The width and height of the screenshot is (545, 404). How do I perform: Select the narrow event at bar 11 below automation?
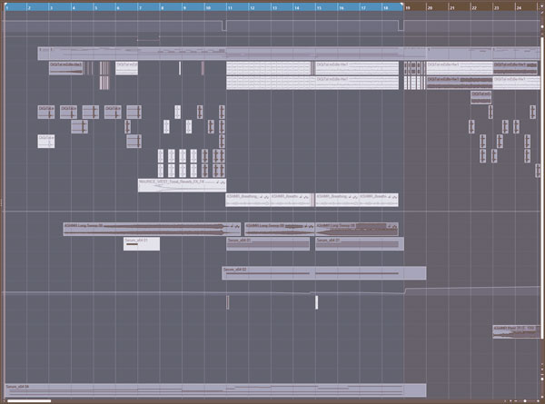click(228, 302)
